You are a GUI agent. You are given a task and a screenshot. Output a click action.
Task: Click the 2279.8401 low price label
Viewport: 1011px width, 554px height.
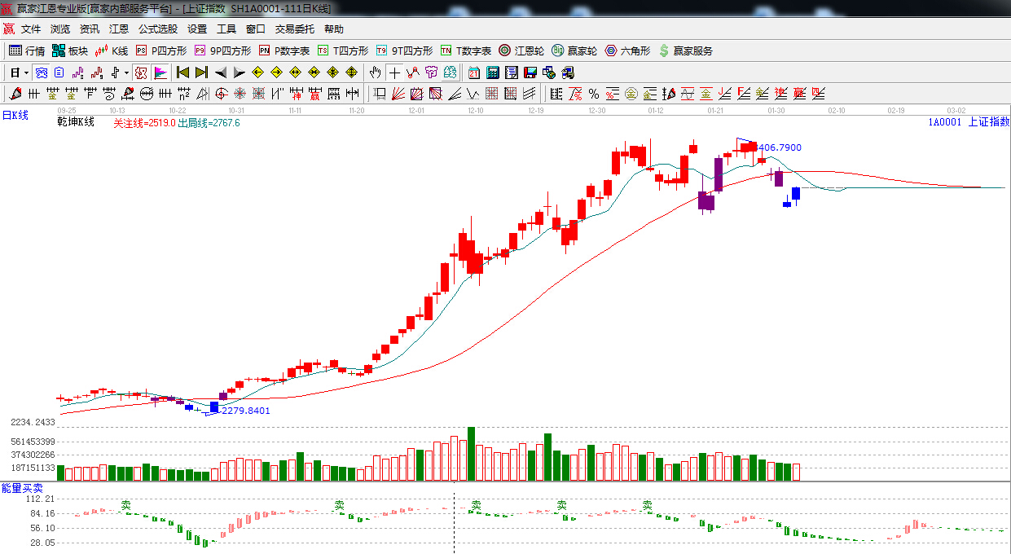245,411
